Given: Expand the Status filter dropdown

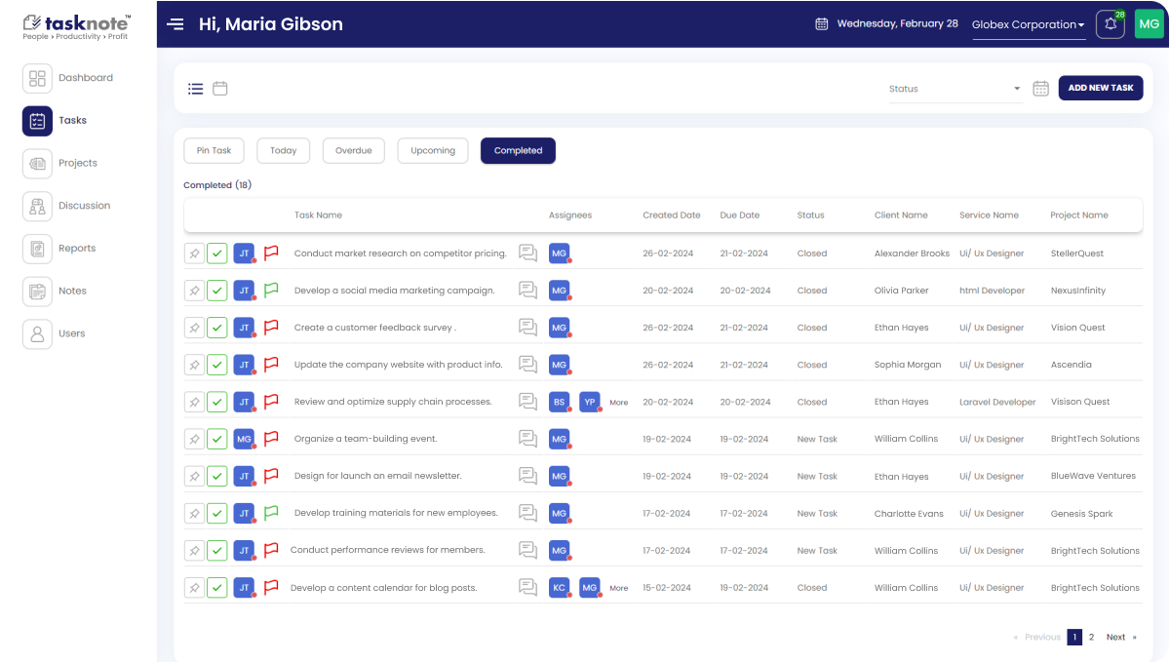Looking at the screenshot, I should click(x=954, y=89).
